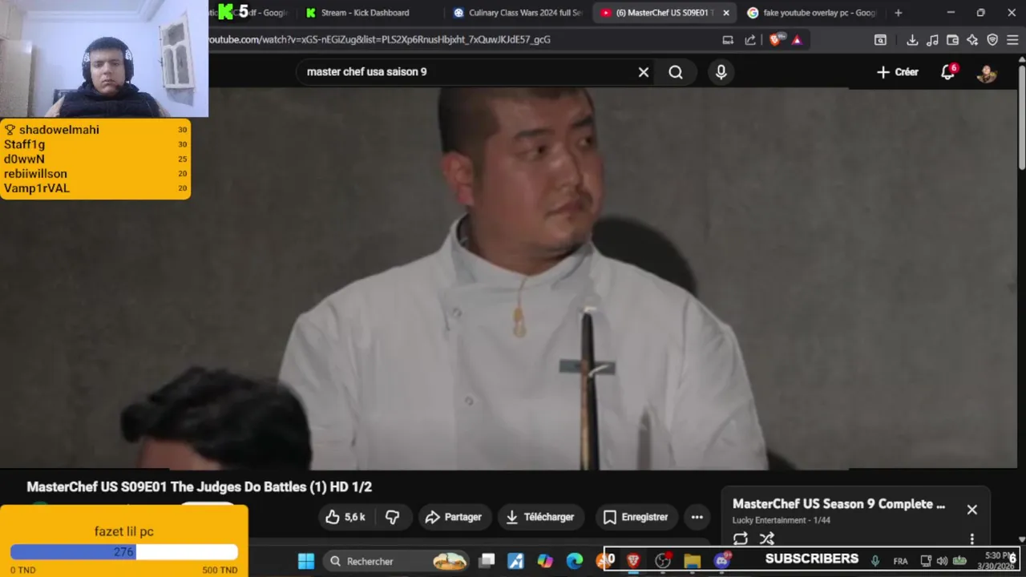
Task: Switch to Culinary Class Wars 2024 tab
Action: click(x=517, y=13)
